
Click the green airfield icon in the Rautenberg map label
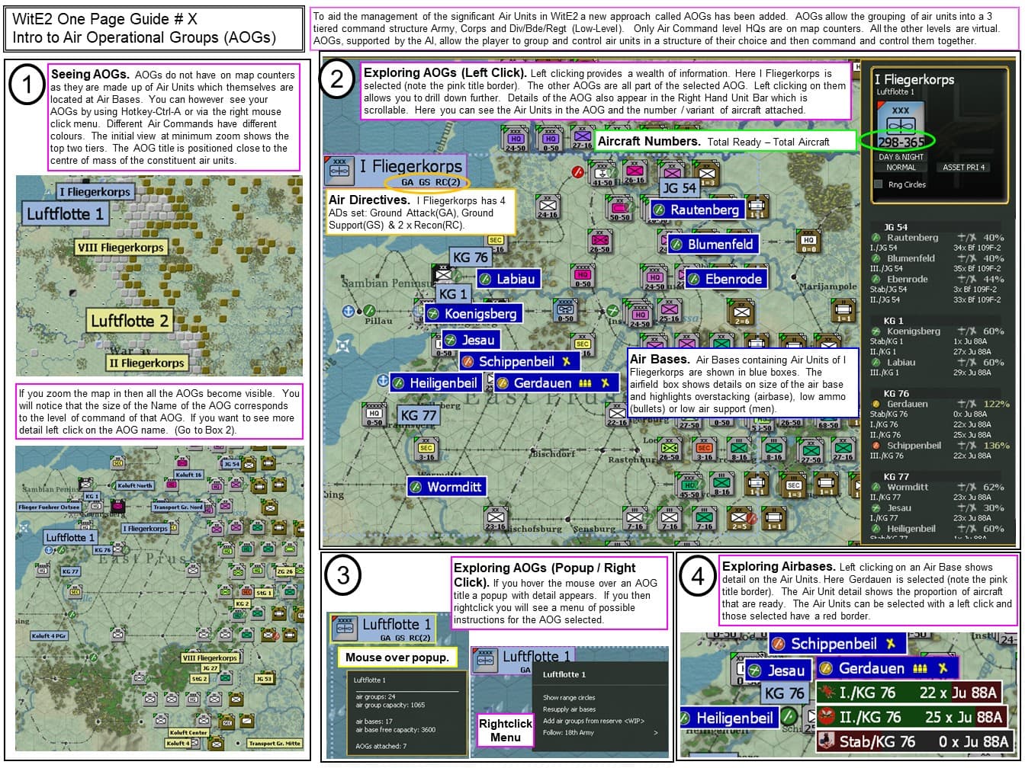[x=659, y=210]
